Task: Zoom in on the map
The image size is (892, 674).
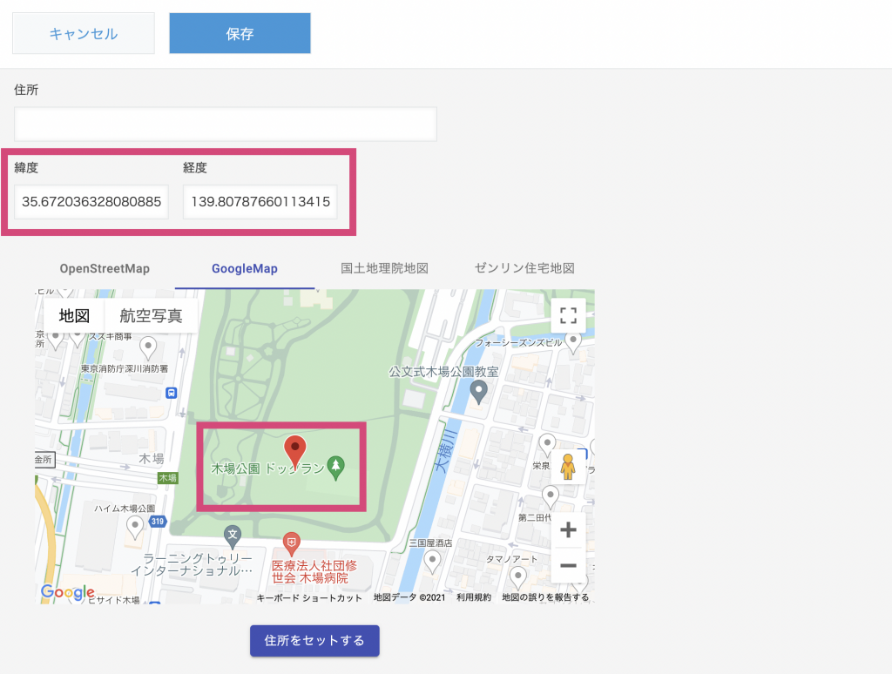Action: click(568, 529)
